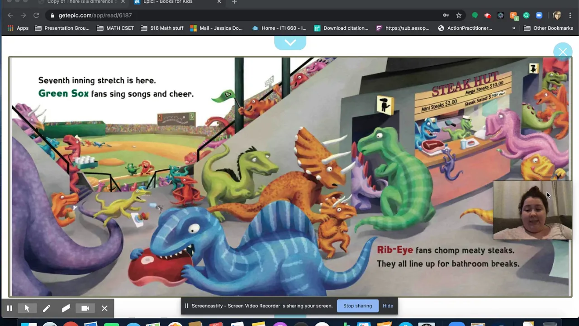Close the Screencastify drawing toolbar
The height and width of the screenshot is (326, 579).
point(104,308)
